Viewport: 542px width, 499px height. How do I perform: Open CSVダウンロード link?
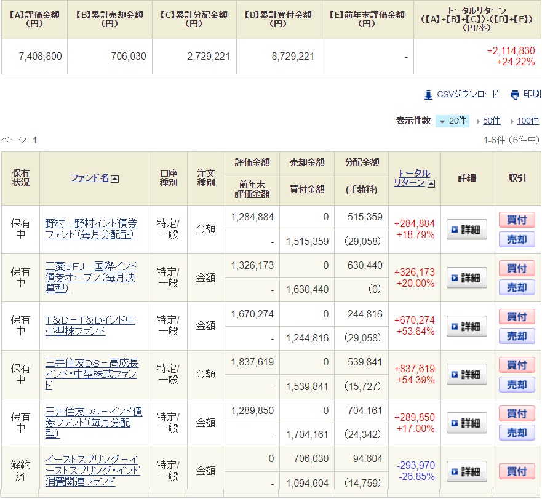[x=468, y=94]
